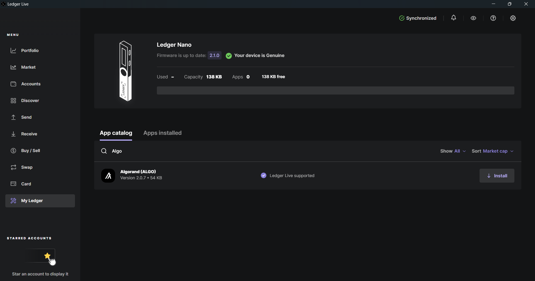
Task: Expand the Show All filter dropdown
Action: pos(453,151)
